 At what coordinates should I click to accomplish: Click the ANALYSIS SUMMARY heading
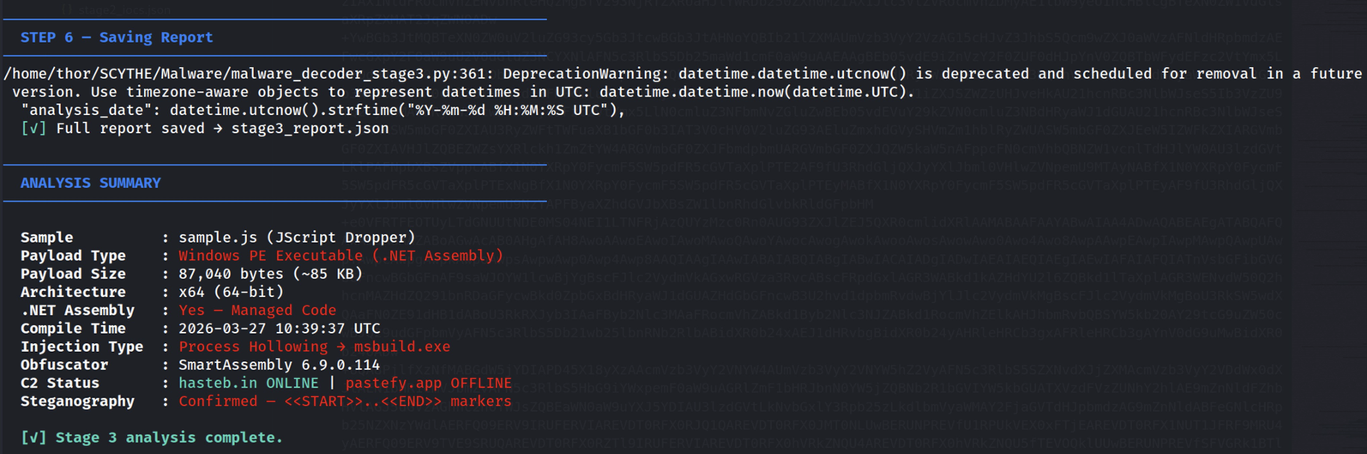point(90,183)
